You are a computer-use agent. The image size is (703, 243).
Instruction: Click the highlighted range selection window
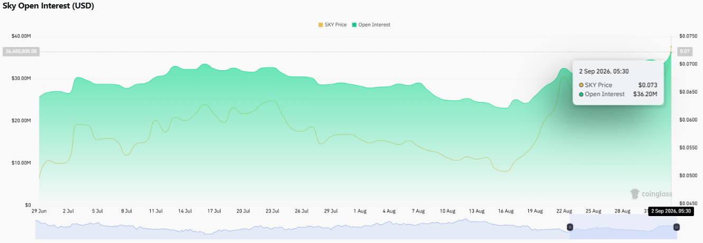pos(623,226)
